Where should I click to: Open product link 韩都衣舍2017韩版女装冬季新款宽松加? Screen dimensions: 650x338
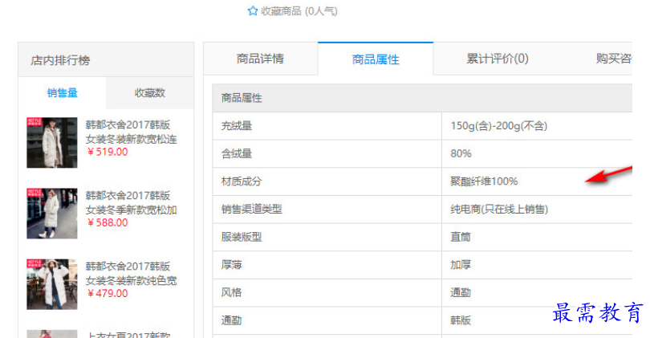[x=131, y=203]
